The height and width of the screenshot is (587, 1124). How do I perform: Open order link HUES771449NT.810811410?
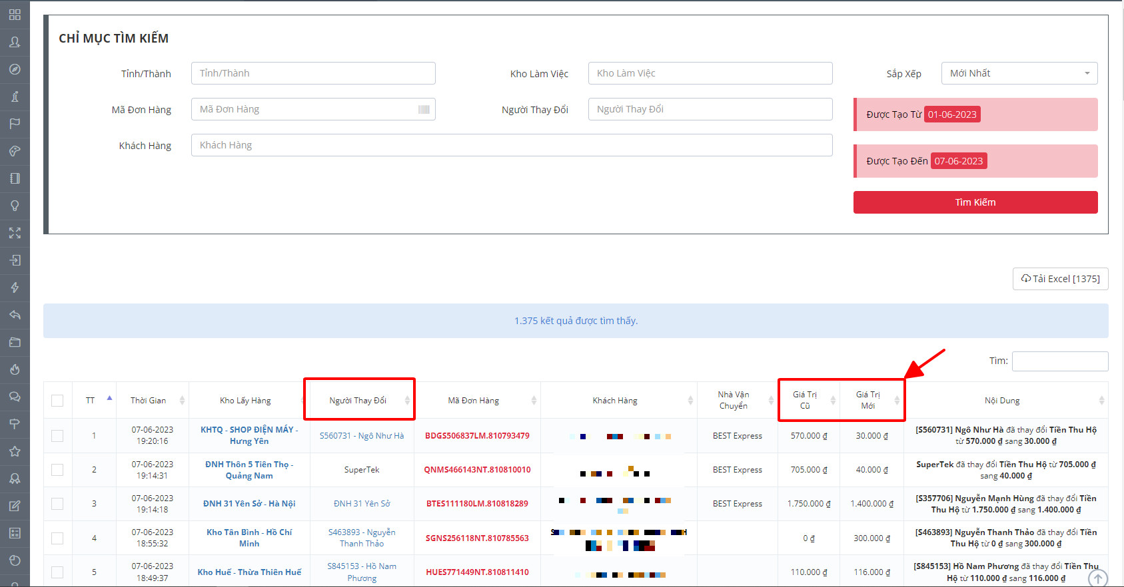click(x=477, y=572)
